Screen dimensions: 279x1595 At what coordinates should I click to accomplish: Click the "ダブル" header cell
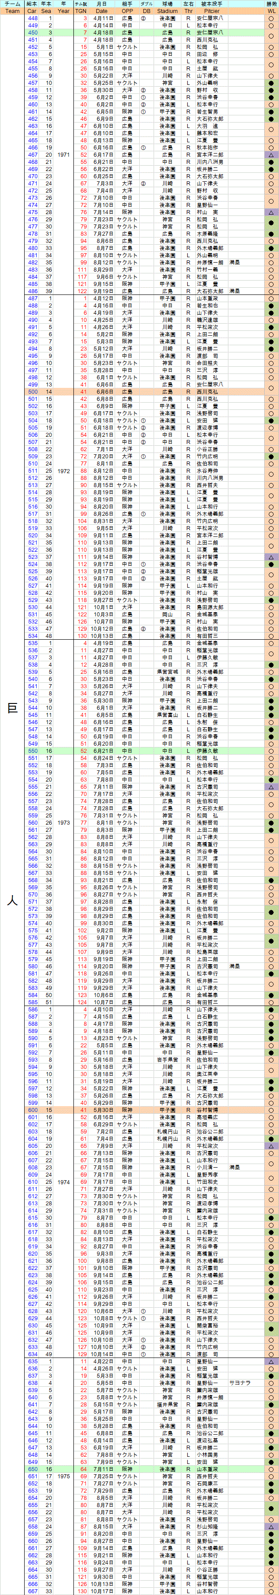(146, 4)
